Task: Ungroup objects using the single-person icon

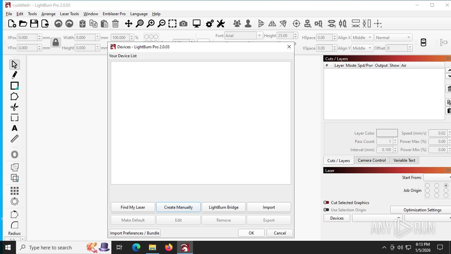Action: (x=248, y=23)
